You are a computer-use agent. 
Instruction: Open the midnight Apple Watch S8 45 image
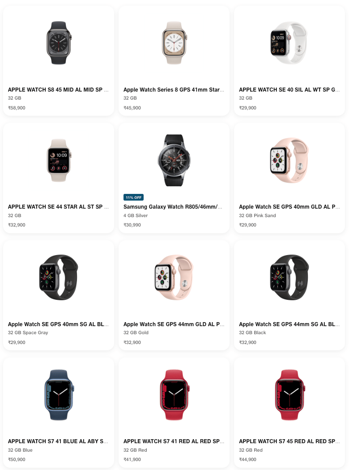[x=59, y=42]
